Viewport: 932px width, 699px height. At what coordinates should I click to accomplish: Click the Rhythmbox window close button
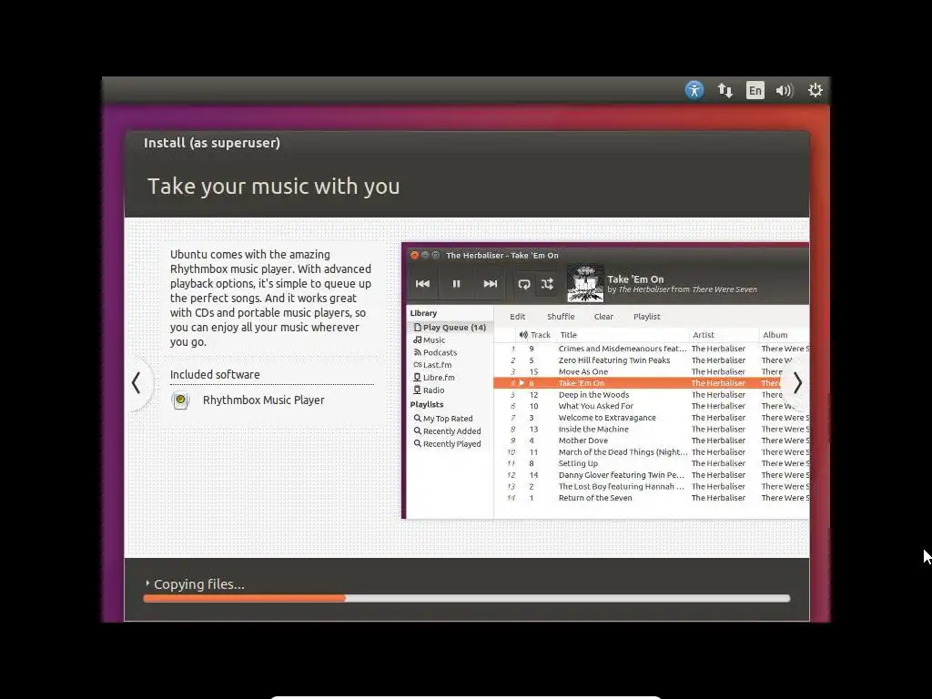click(x=414, y=256)
